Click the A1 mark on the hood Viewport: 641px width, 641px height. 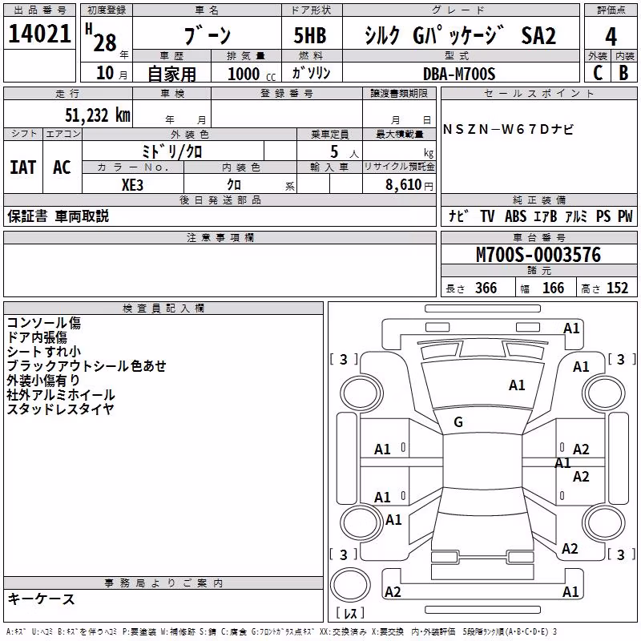pos(517,385)
